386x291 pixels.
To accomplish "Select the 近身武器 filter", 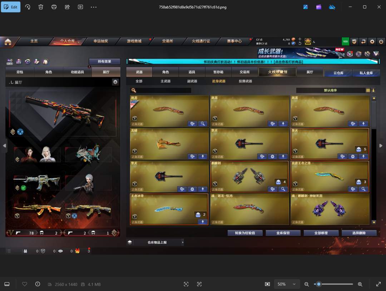I will (219, 81).
